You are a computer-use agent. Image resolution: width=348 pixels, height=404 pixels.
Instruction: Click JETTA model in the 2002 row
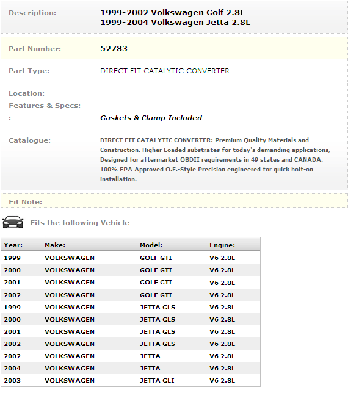(150, 356)
